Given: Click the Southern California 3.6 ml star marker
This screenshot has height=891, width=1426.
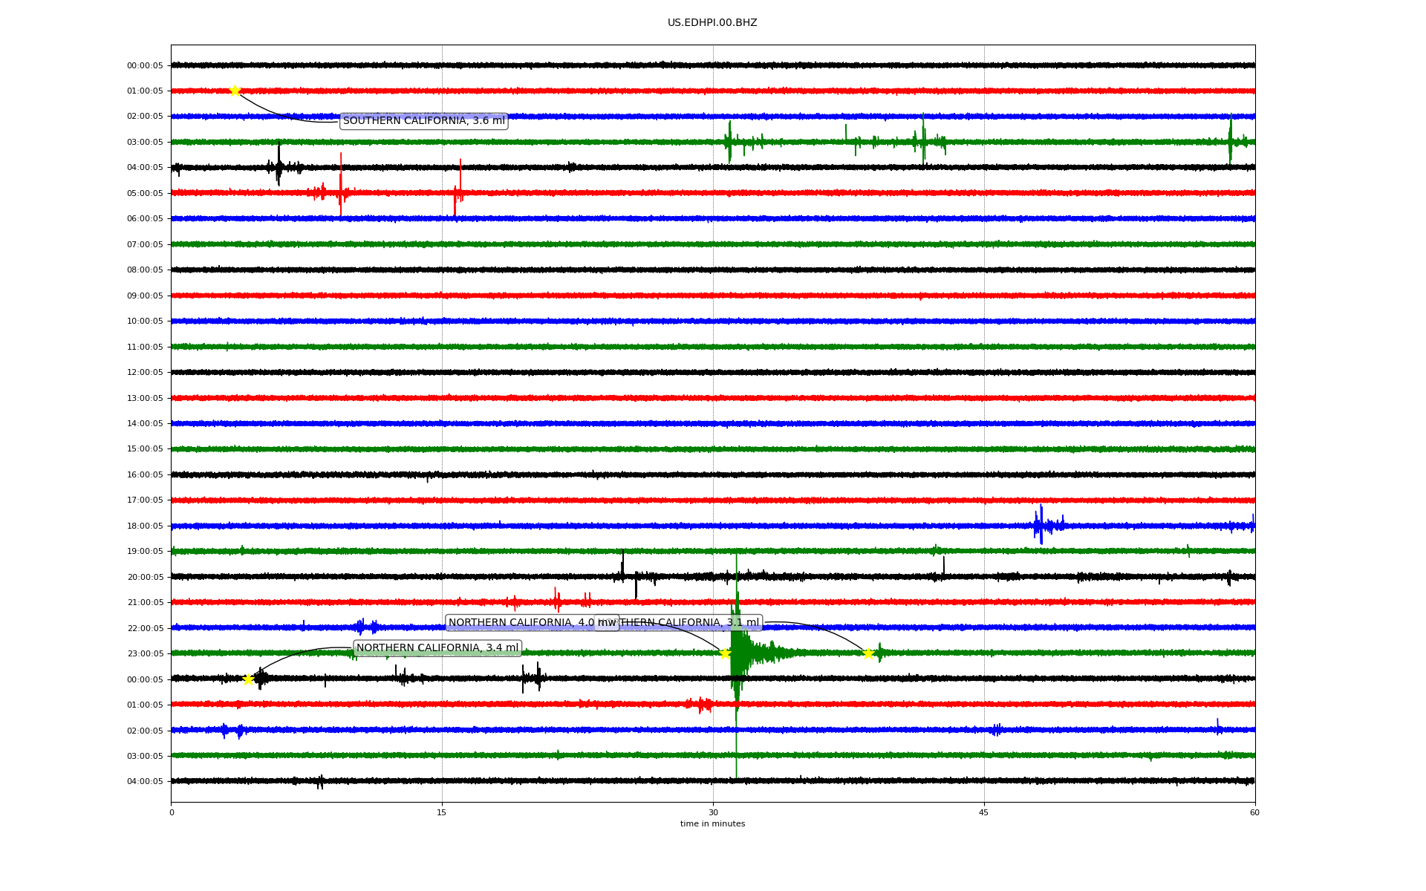Looking at the screenshot, I should coord(235,91).
